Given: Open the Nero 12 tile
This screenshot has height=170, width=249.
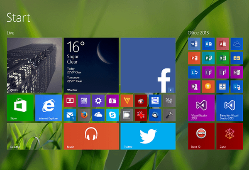Looking at the screenshot, I should coord(201,136).
